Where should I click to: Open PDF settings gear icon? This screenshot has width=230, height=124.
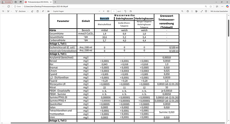pyautogui.click(x=206, y=11)
